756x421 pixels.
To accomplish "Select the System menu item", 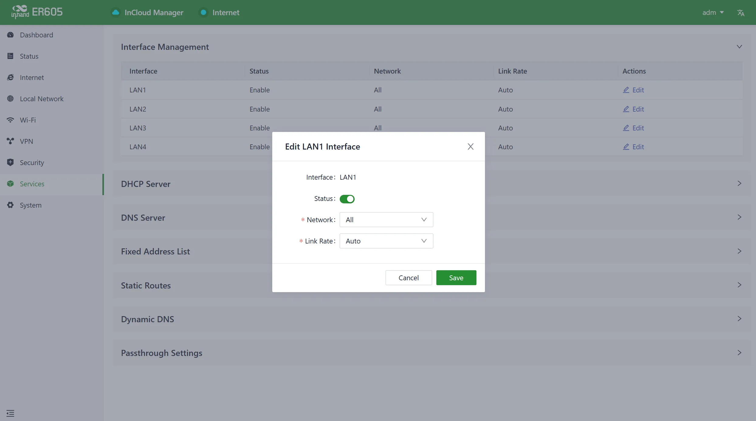I will tap(52, 205).
